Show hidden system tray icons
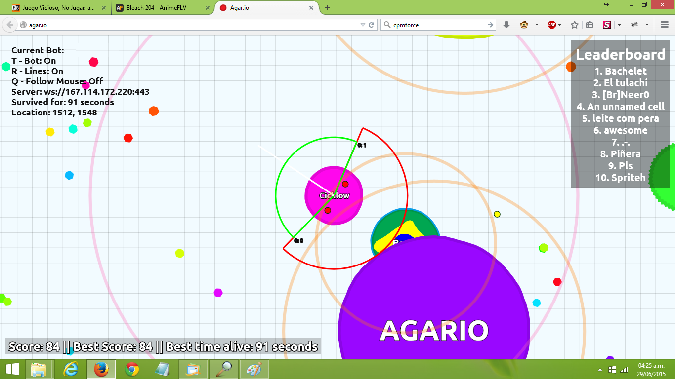The image size is (675, 379). pos(600,370)
